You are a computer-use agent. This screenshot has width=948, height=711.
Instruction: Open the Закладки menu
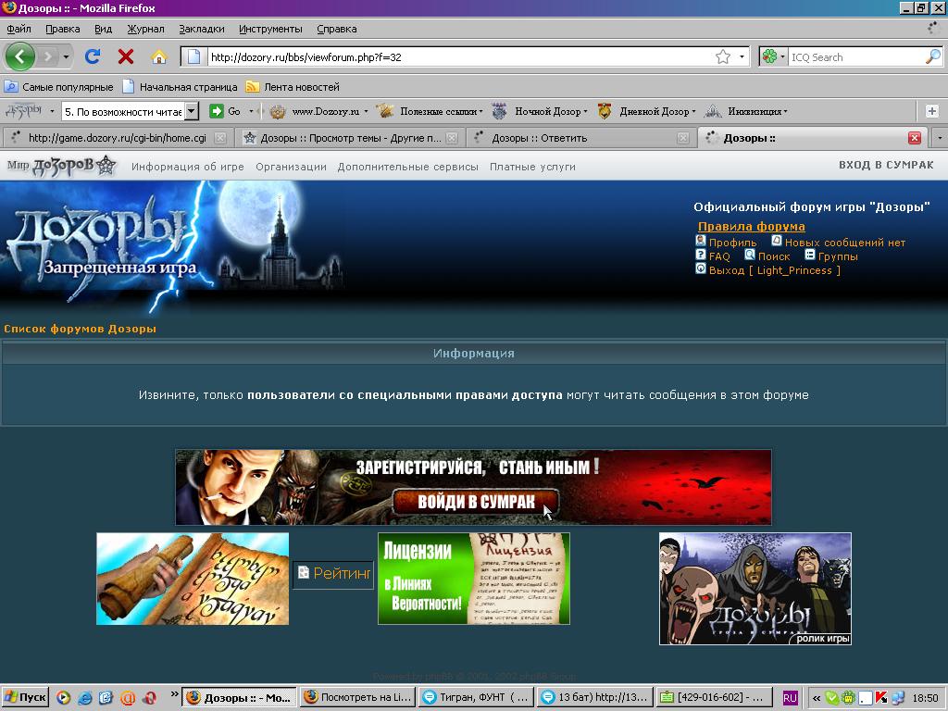[x=201, y=29]
